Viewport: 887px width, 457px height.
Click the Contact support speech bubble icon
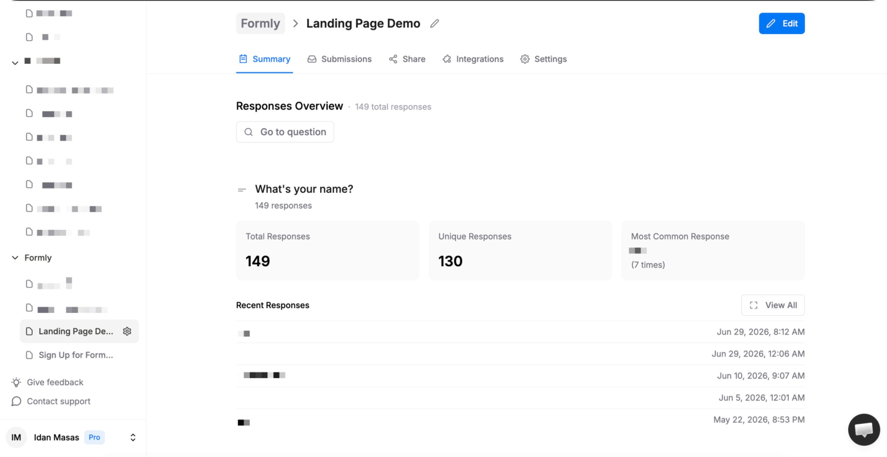[x=16, y=401]
